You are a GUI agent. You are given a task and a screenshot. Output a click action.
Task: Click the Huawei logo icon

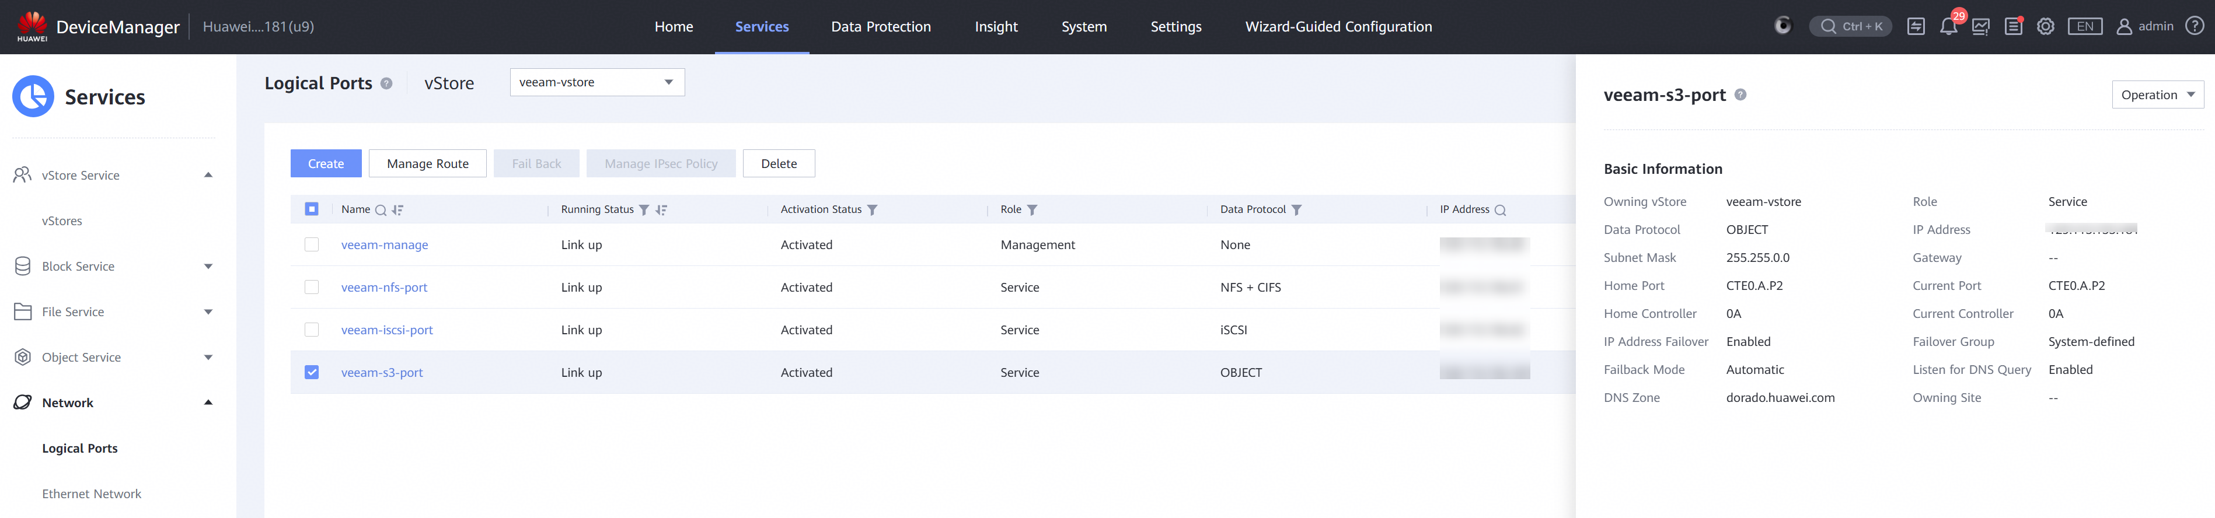click(x=32, y=26)
